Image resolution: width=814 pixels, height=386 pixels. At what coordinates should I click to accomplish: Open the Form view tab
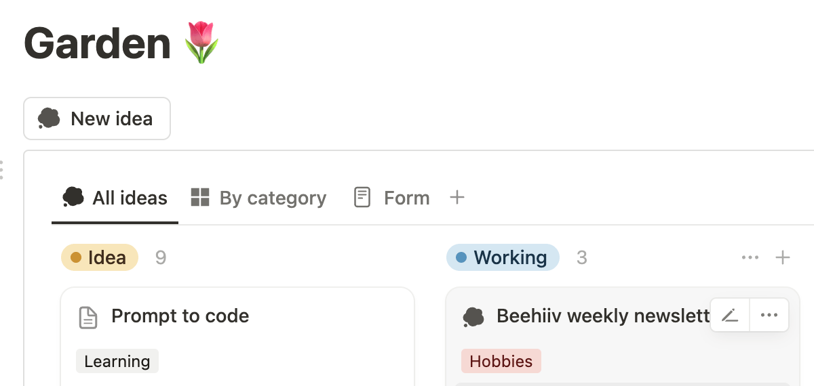pos(392,198)
